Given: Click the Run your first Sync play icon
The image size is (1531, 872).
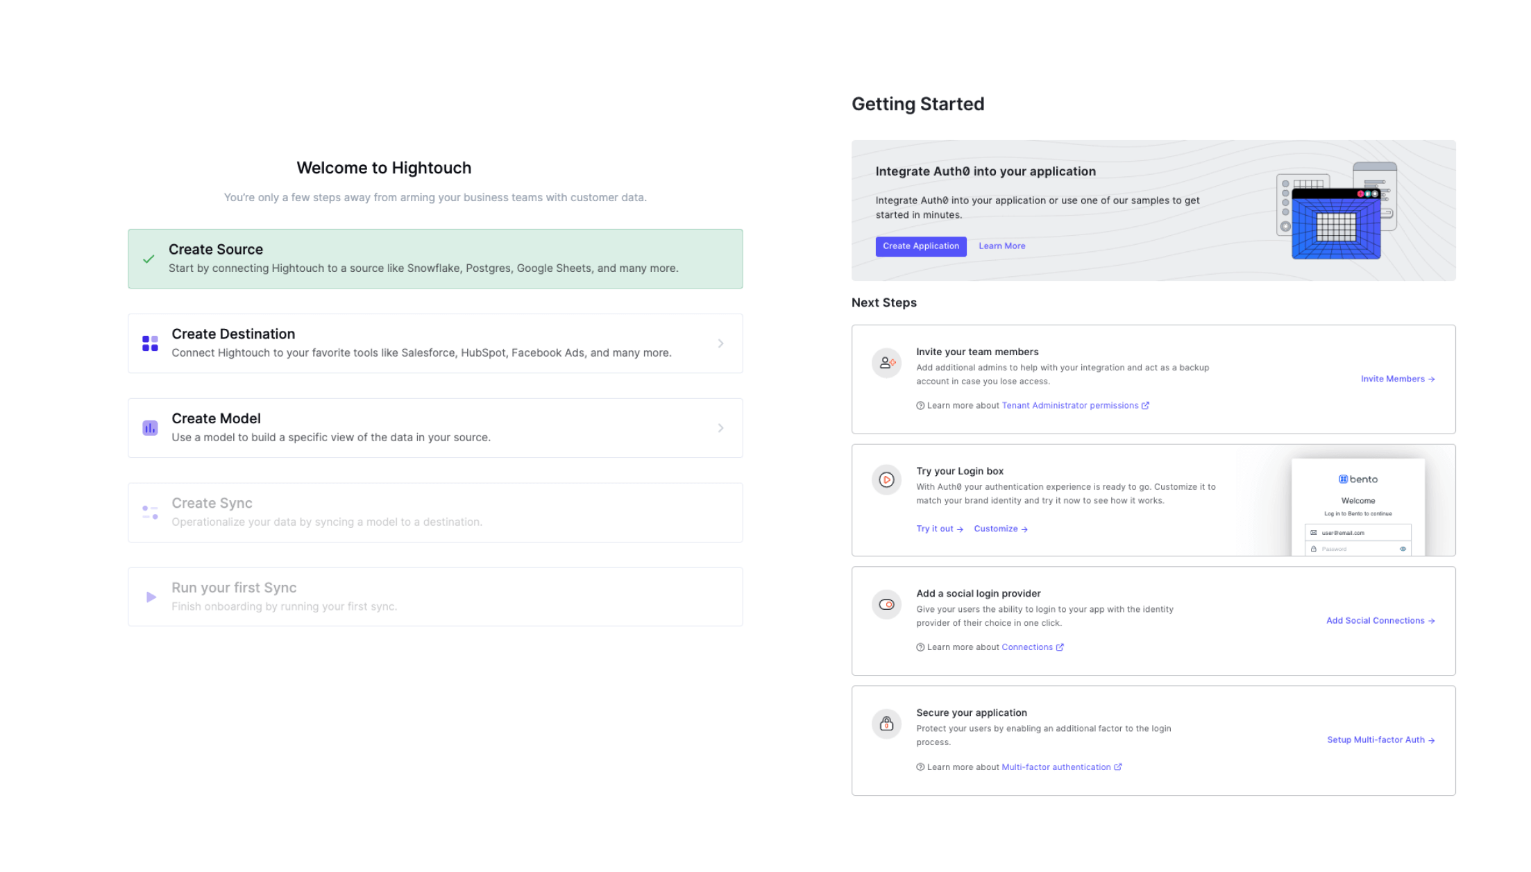Looking at the screenshot, I should pos(151,597).
